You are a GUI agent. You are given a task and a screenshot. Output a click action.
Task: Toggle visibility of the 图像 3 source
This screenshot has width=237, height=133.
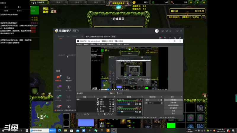click(110, 104)
